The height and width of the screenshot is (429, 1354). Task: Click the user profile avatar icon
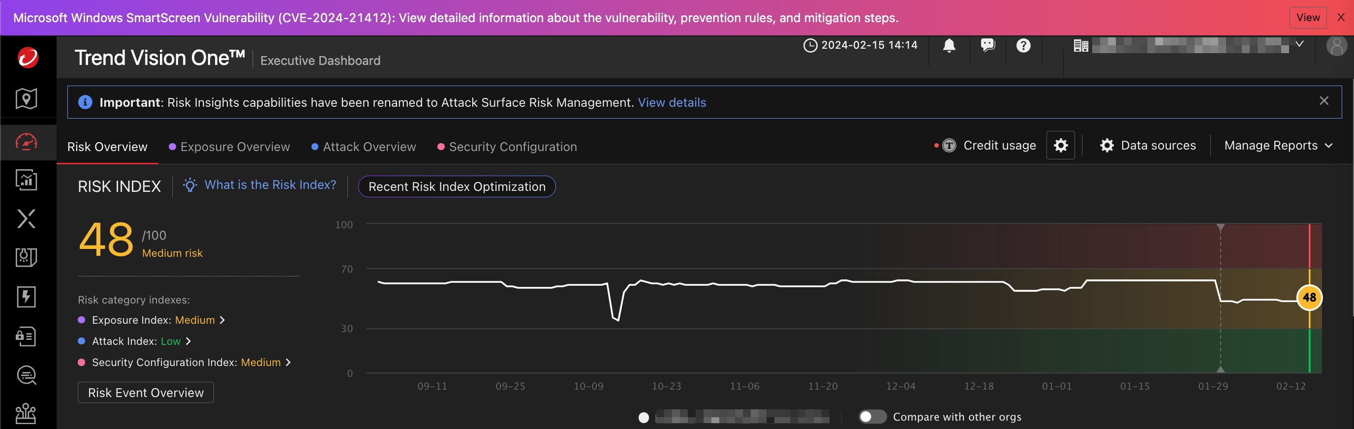(1336, 46)
